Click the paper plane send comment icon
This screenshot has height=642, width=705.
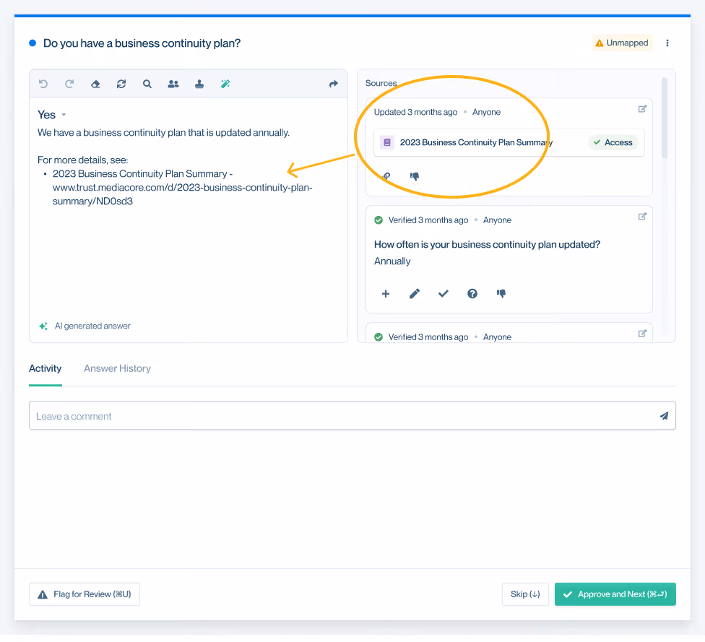point(664,416)
